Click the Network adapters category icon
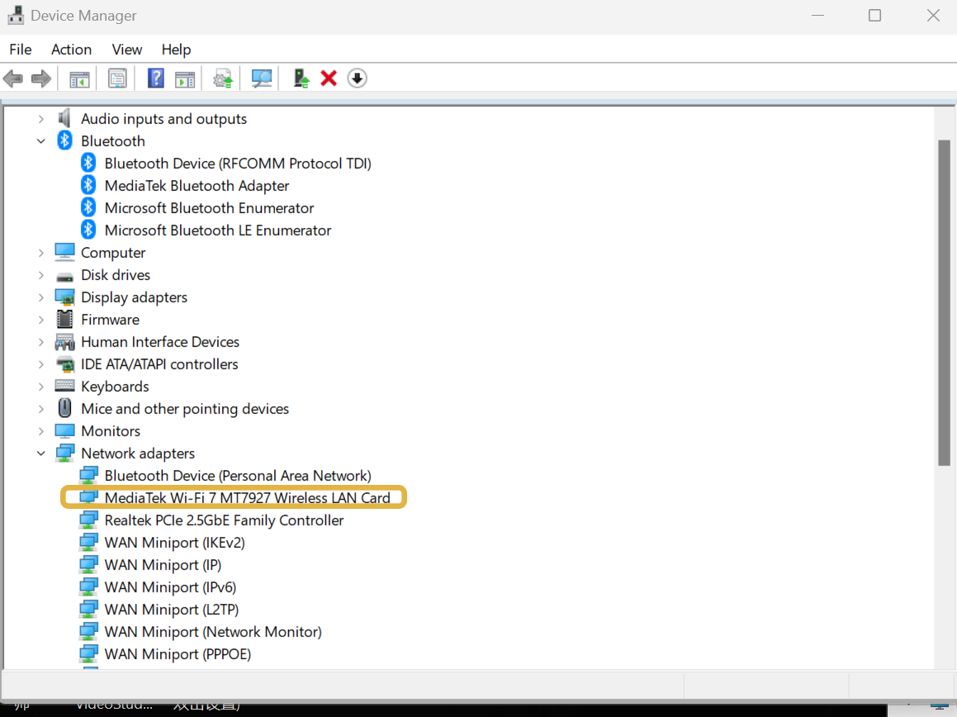 (x=64, y=453)
